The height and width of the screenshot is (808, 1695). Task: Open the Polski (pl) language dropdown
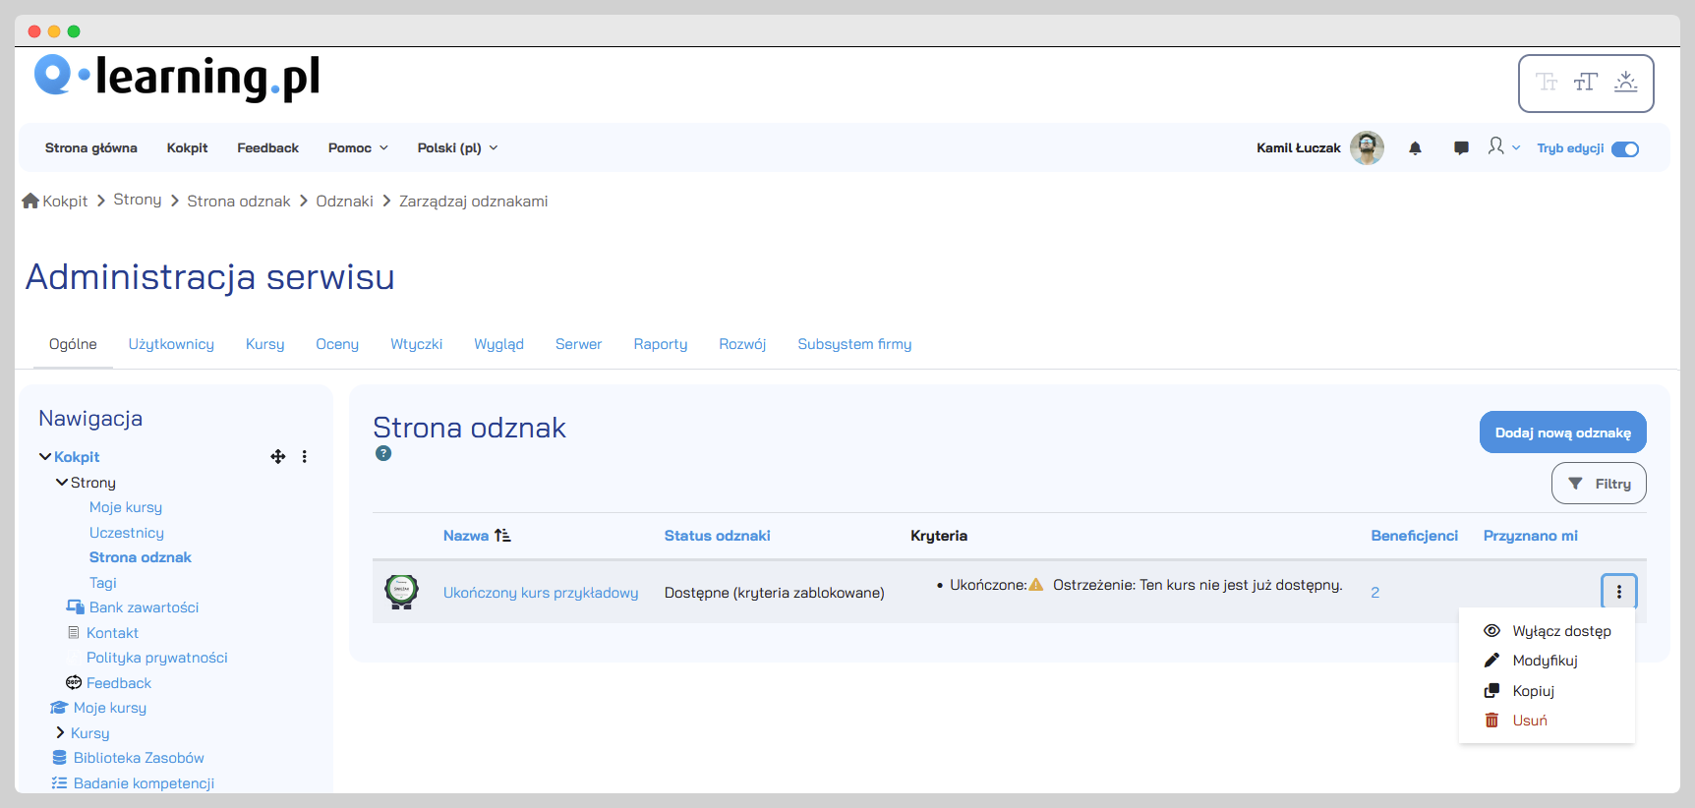point(457,148)
